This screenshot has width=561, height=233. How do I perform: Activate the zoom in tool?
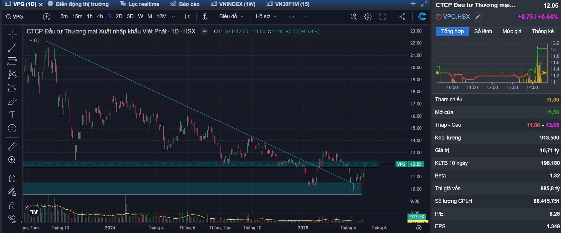[12, 160]
